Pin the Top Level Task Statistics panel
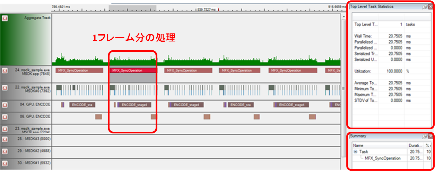 425,7
